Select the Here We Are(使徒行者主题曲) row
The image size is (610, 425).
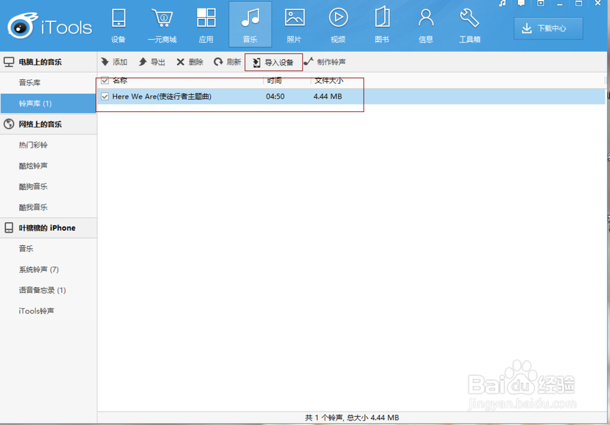coord(352,96)
